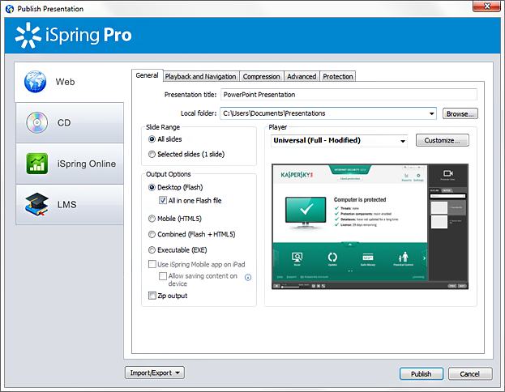Click the Web destination label
The height and width of the screenshot is (392, 505).
pos(65,82)
